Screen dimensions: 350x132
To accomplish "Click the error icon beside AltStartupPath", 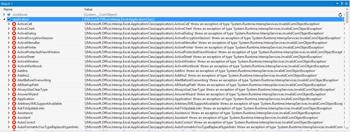I will [14, 85].
